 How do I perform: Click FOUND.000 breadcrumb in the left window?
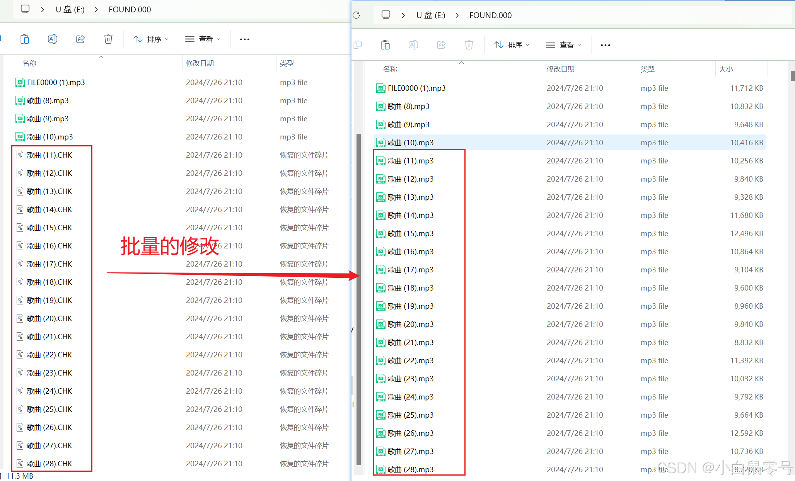130,10
